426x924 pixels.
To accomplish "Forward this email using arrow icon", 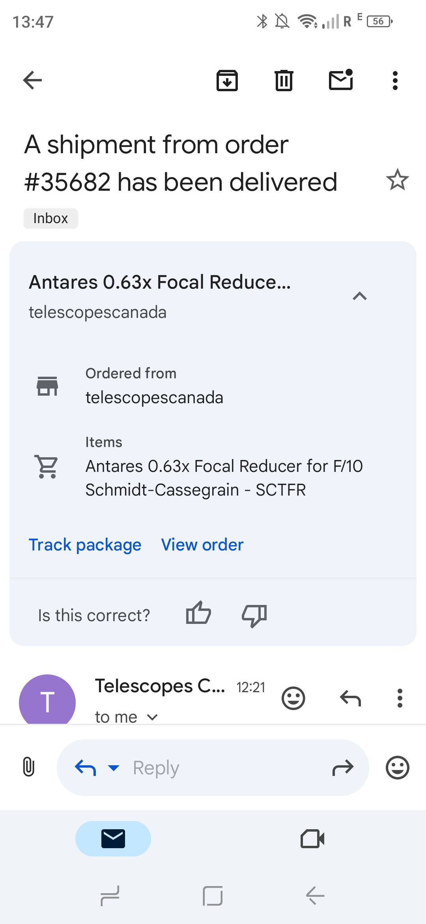I will tap(343, 768).
